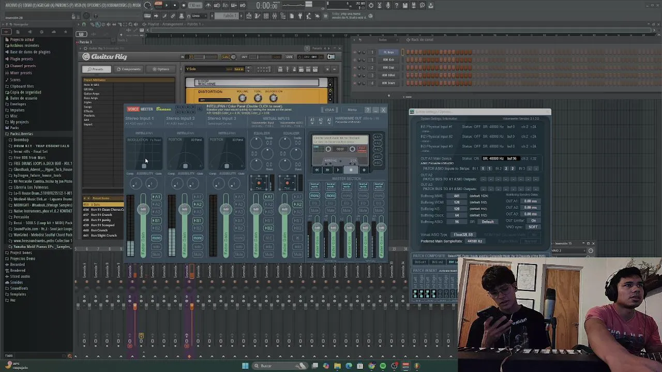This screenshot has width=662, height=372.
Task: Click the Voicemeeter help question mark icon
Action: pos(368,110)
